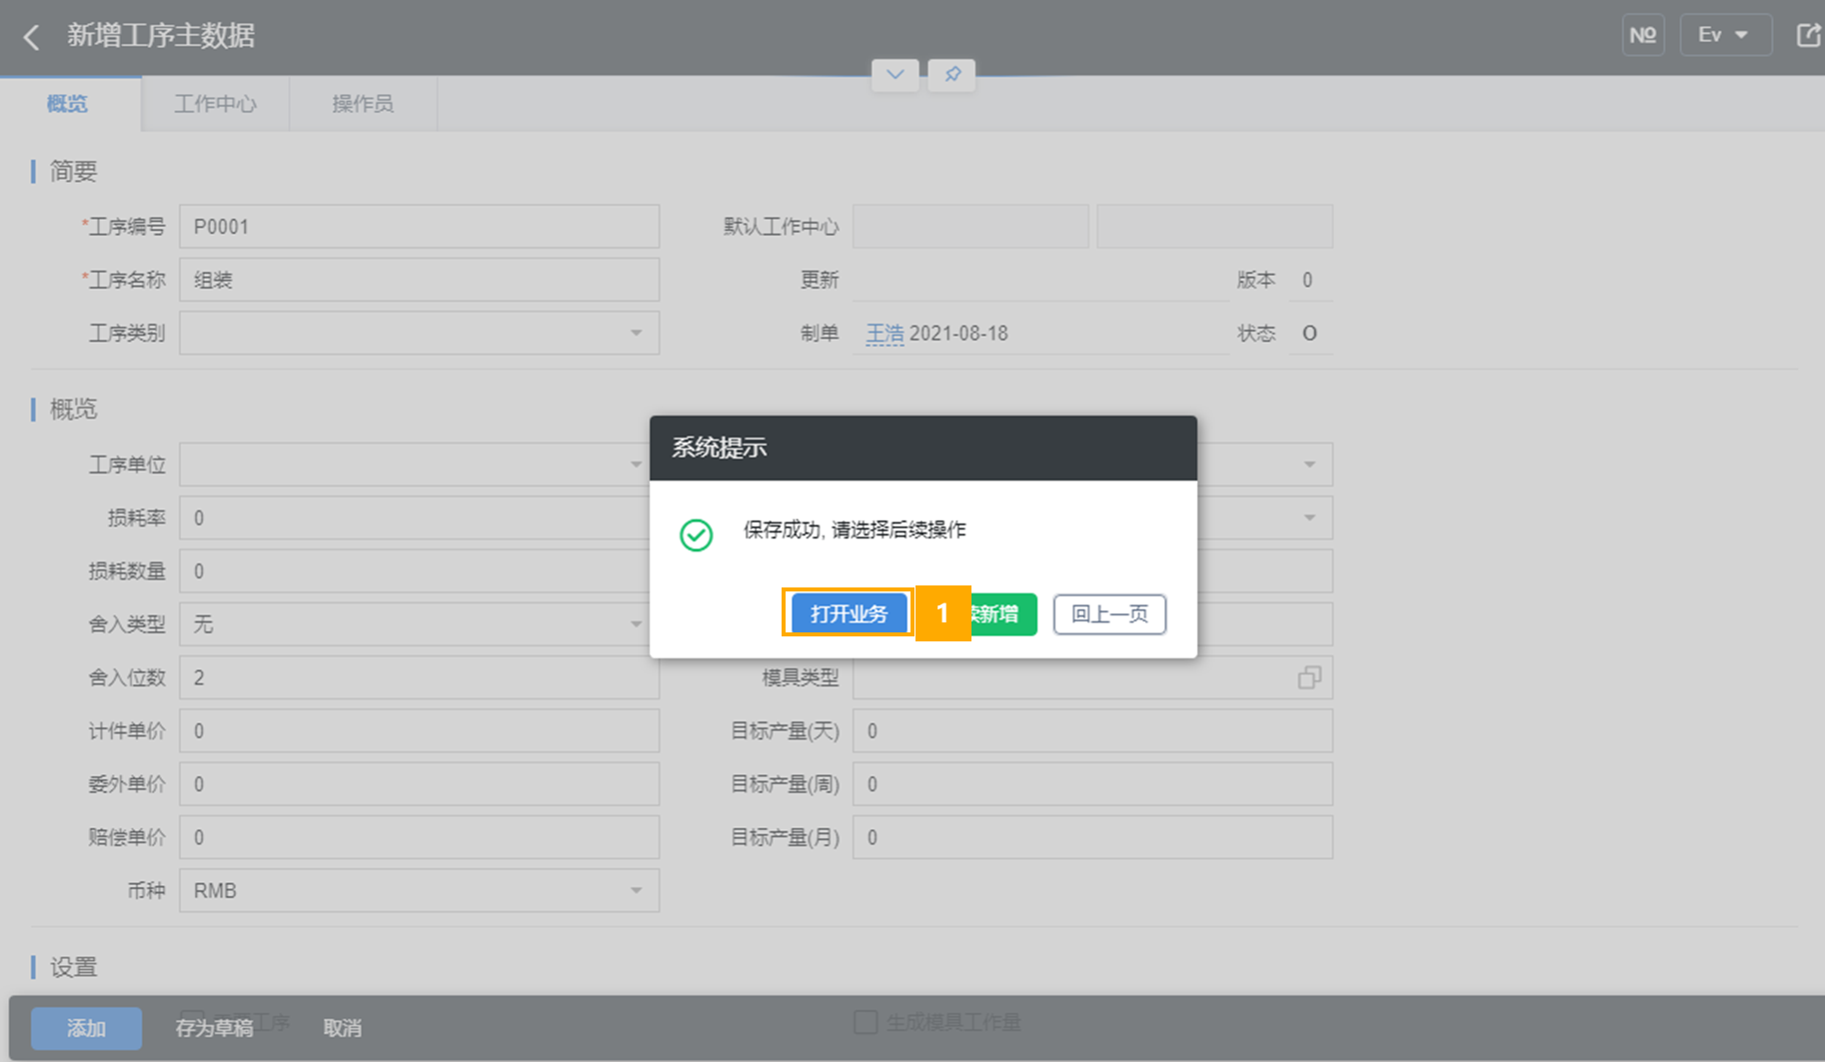Viewport: 1825px width, 1062px height.
Task: Click the No. numbering icon in header
Action: click(1643, 36)
